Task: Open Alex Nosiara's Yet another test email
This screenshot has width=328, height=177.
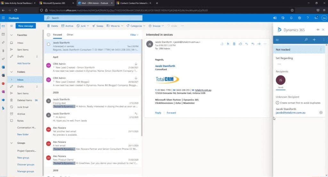Action: (x=93, y=131)
